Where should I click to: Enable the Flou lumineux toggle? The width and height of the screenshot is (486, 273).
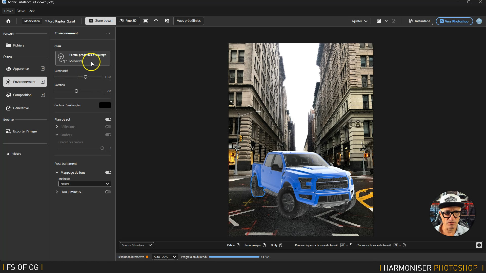[108, 192]
